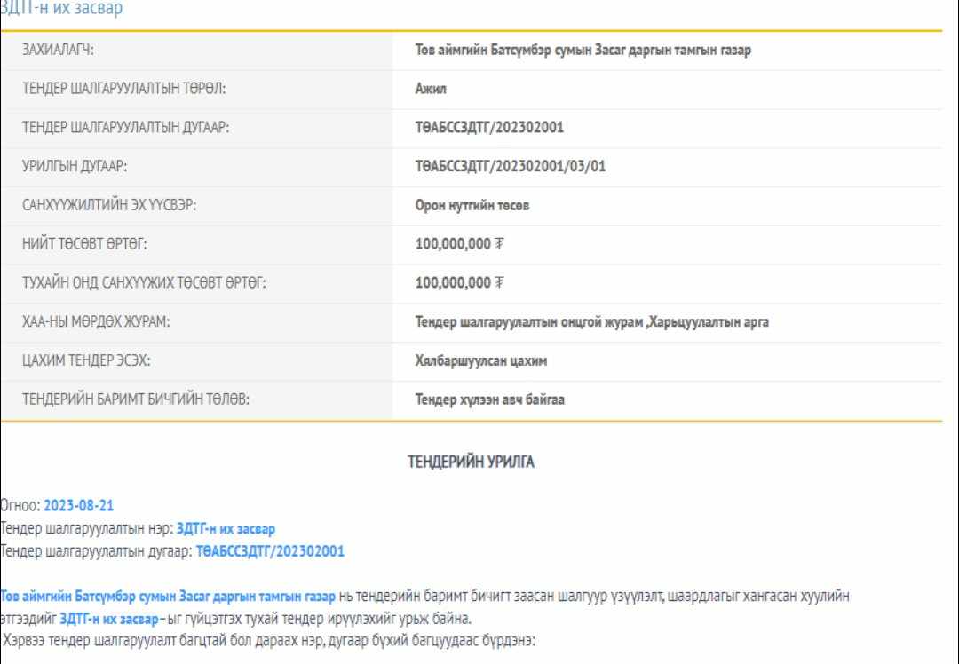This screenshot has height=664, width=959.
Task: Open the link after "Тендер шалгаруулалтын нэр:"
Action: point(226,529)
